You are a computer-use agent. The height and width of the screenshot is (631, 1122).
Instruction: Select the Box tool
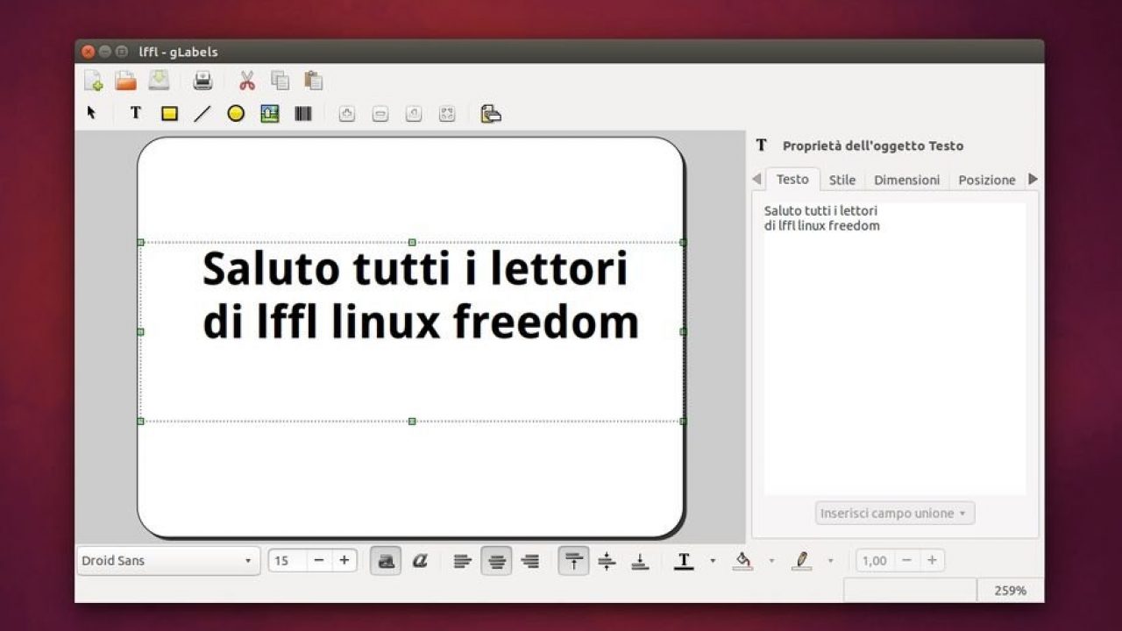(x=168, y=112)
